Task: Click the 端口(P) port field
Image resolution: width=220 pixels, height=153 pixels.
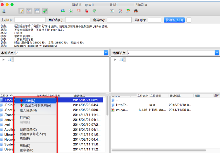Action: (x=154, y=20)
